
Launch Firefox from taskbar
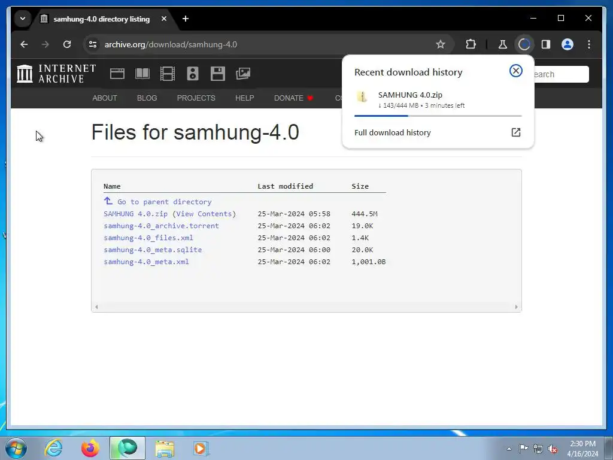[90, 448]
